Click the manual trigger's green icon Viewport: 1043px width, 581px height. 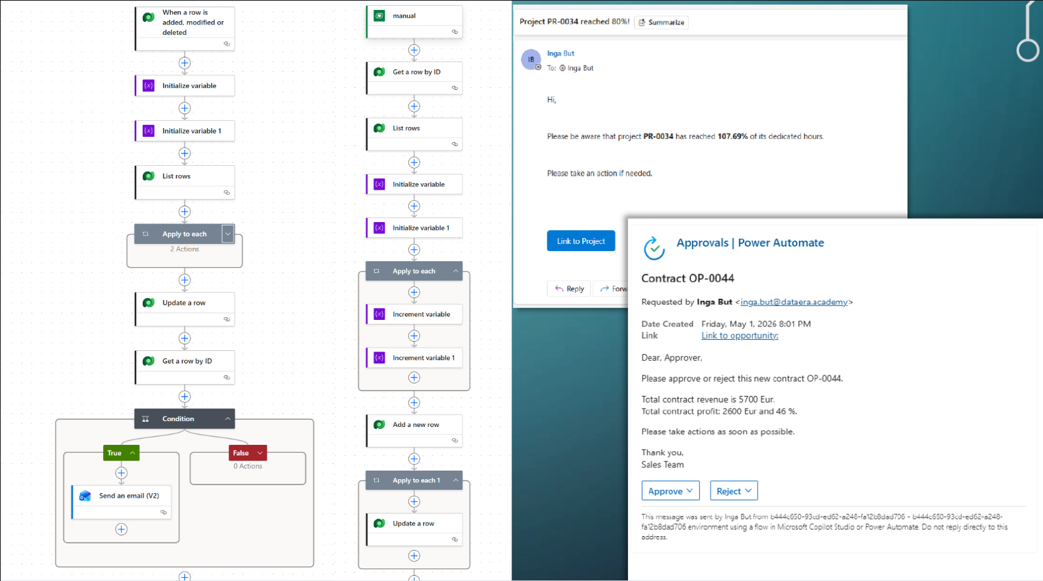point(379,16)
